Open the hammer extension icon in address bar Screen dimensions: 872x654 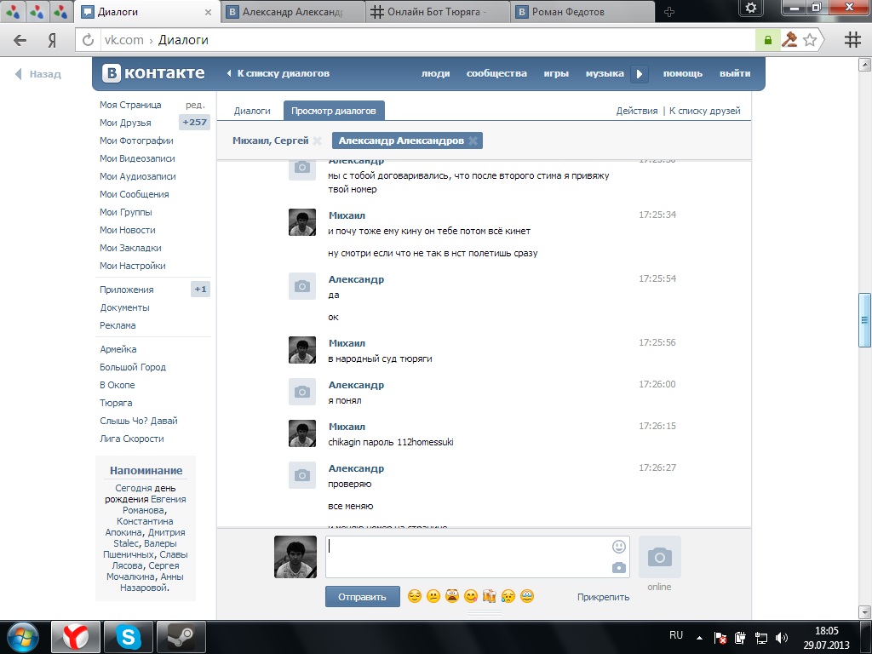tap(789, 40)
